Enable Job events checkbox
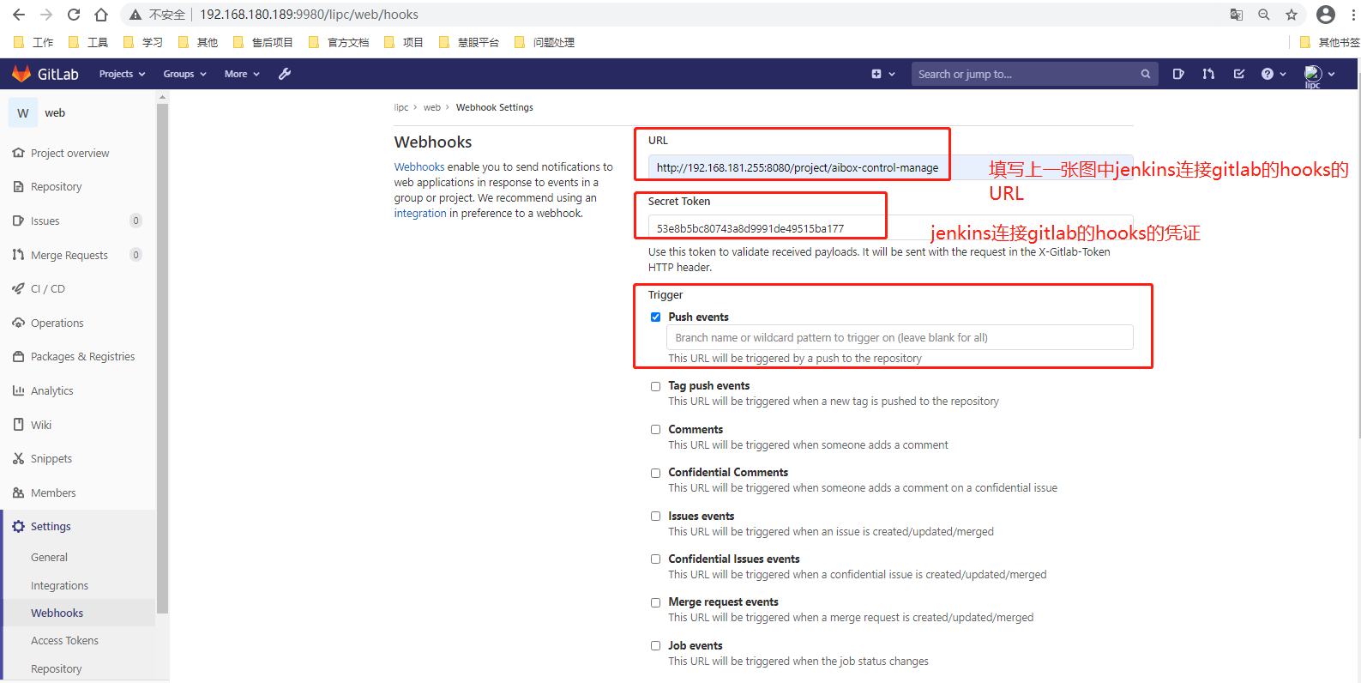Image resolution: width=1361 pixels, height=683 pixels. (x=655, y=645)
